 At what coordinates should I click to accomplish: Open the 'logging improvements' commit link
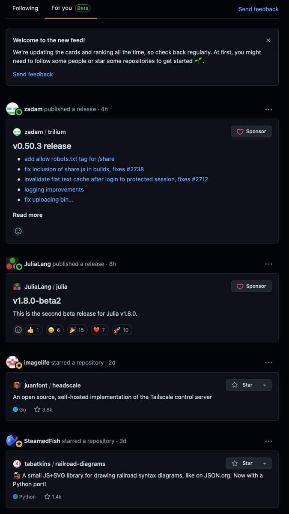click(54, 189)
